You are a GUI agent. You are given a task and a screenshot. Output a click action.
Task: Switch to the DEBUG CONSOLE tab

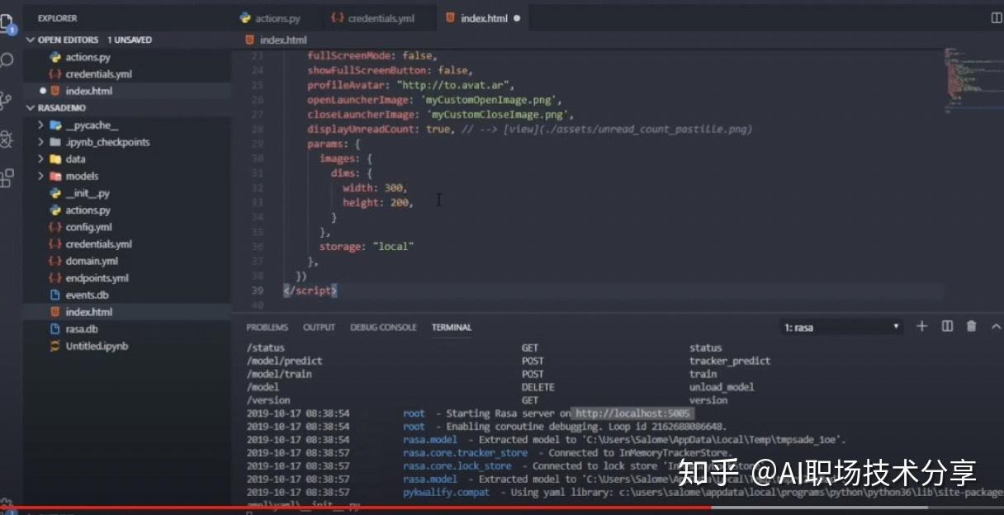383,327
